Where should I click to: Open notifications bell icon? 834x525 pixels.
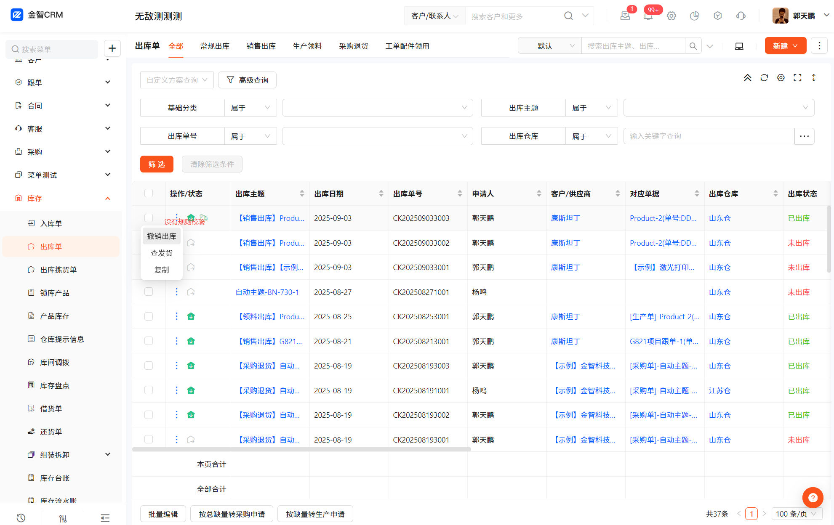(648, 16)
